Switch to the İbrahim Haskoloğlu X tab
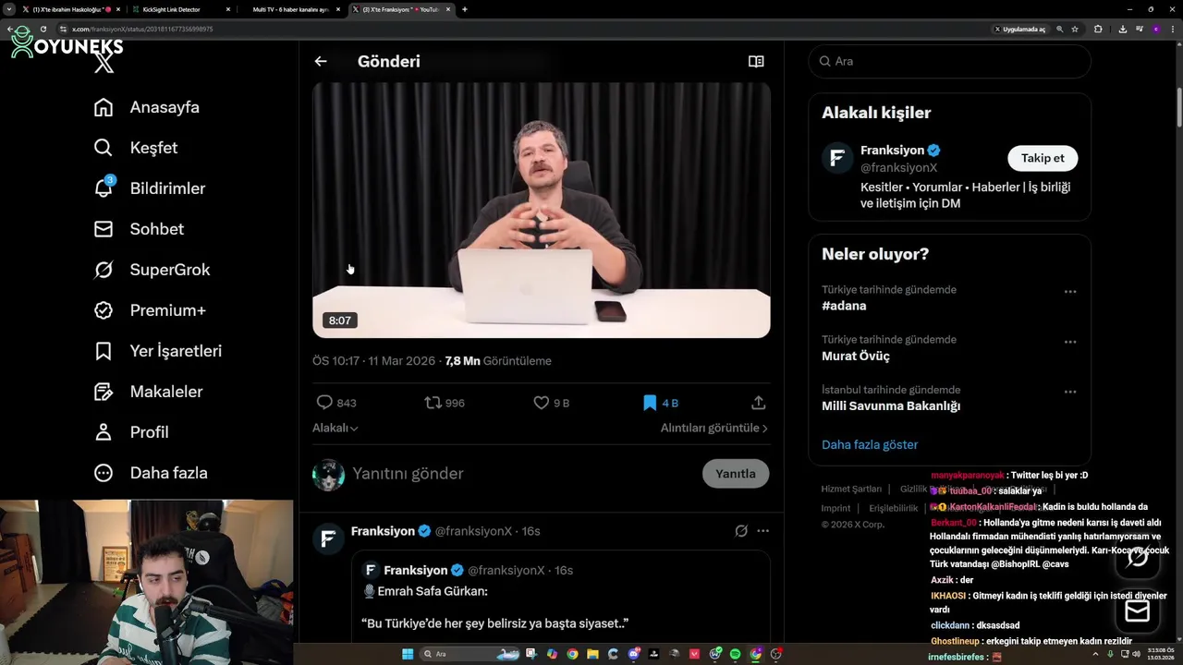 pos(69,9)
